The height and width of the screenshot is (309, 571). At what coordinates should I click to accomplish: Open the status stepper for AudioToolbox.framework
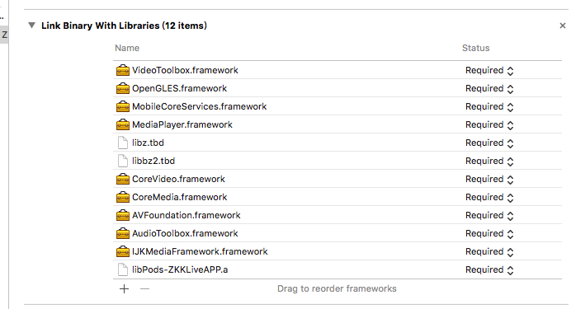(x=510, y=234)
